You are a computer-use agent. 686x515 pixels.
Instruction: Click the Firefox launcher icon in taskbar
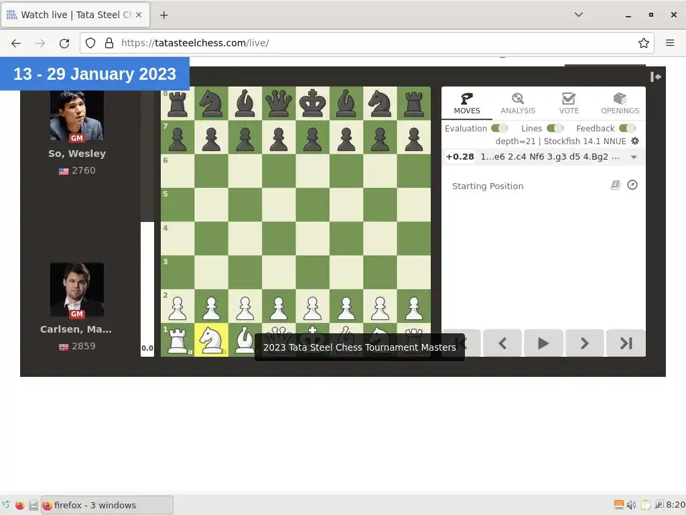[x=19, y=505]
